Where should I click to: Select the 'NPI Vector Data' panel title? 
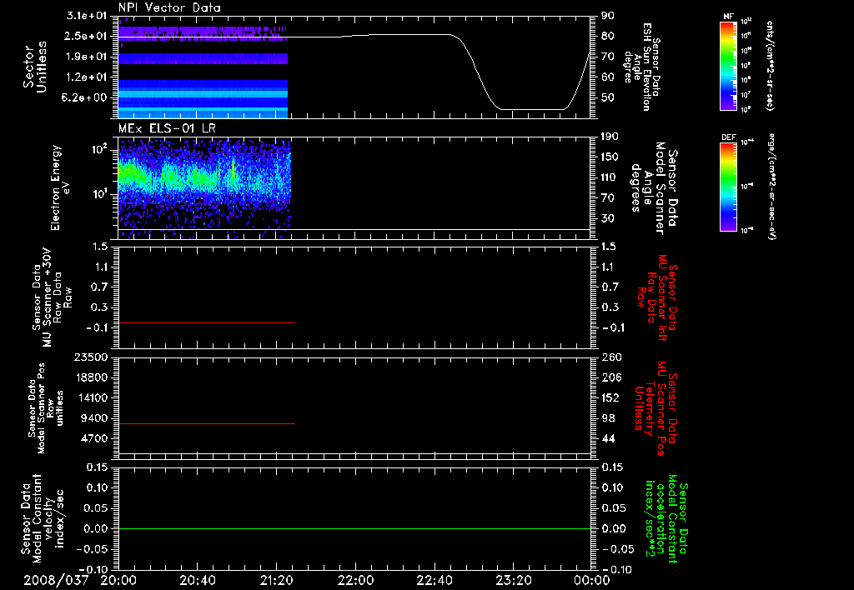click(x=169, y=7)
